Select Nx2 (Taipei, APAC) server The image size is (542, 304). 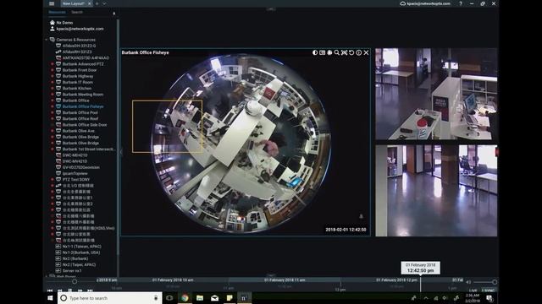[79, 264]
